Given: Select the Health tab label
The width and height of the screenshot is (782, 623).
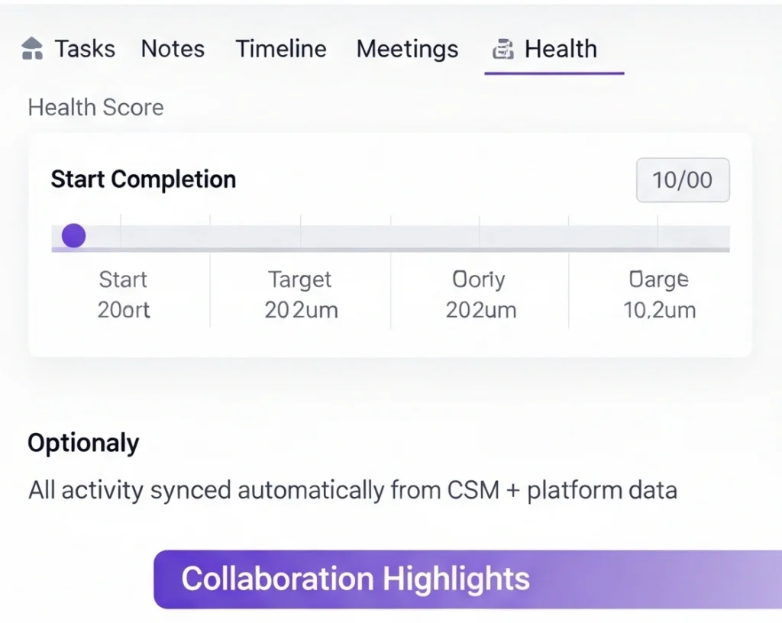Looking at the screenshot, I should 561,50.
